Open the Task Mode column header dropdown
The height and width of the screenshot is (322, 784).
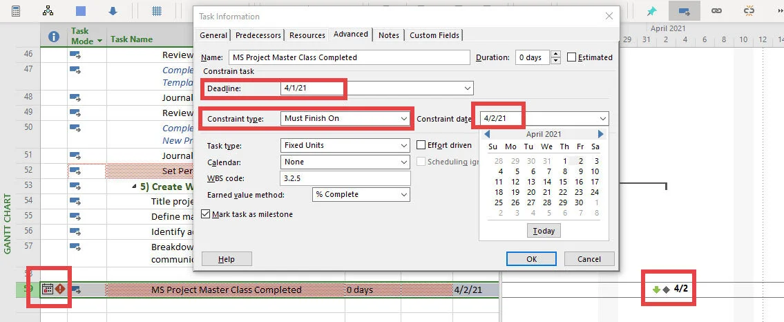(100, 41)
